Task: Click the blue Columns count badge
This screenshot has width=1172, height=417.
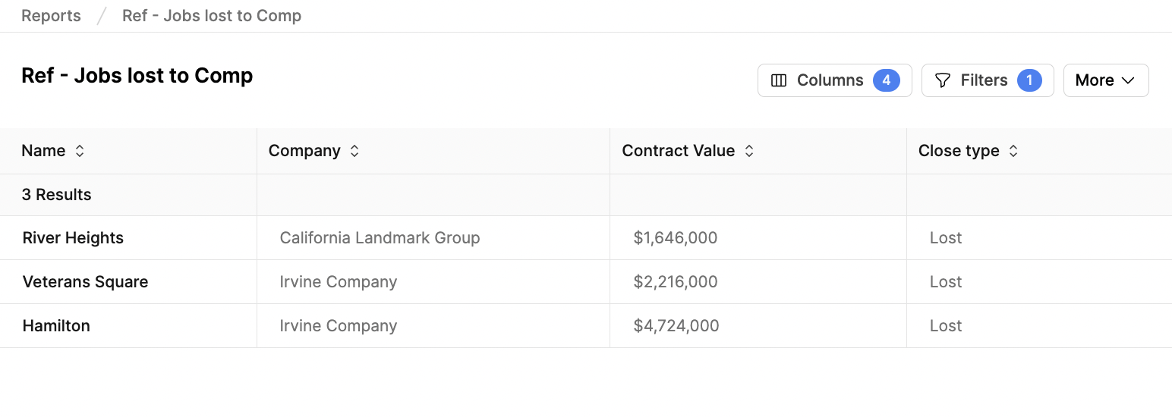Action: pyautogui.click(x=886, y=80)
